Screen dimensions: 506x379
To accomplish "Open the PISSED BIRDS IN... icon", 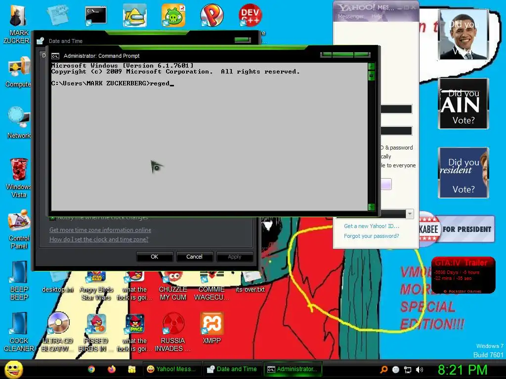I will coord(96,323).
